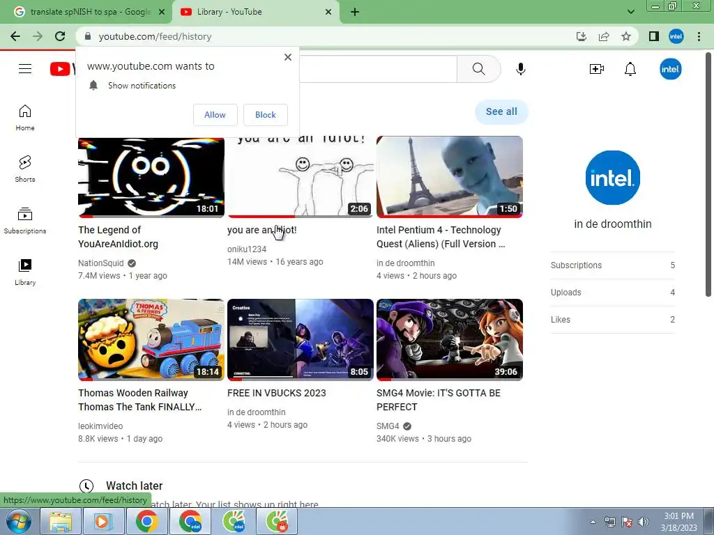Close the Google translate tab
The width and height of the screenshot is (714, 535).
click(x=162, y=13)
